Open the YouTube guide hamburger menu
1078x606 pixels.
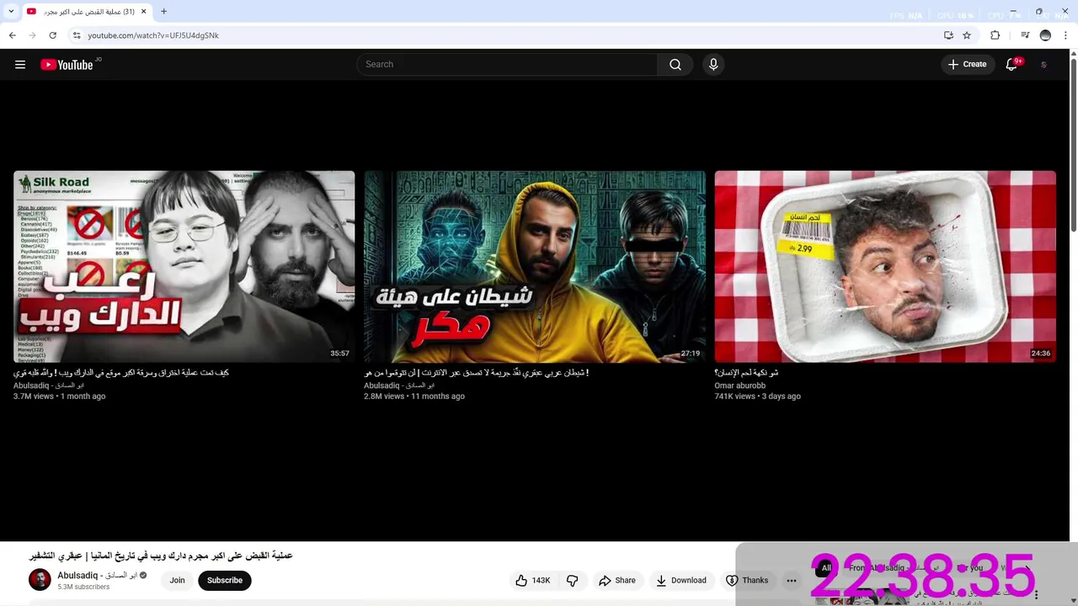(20, 65)
